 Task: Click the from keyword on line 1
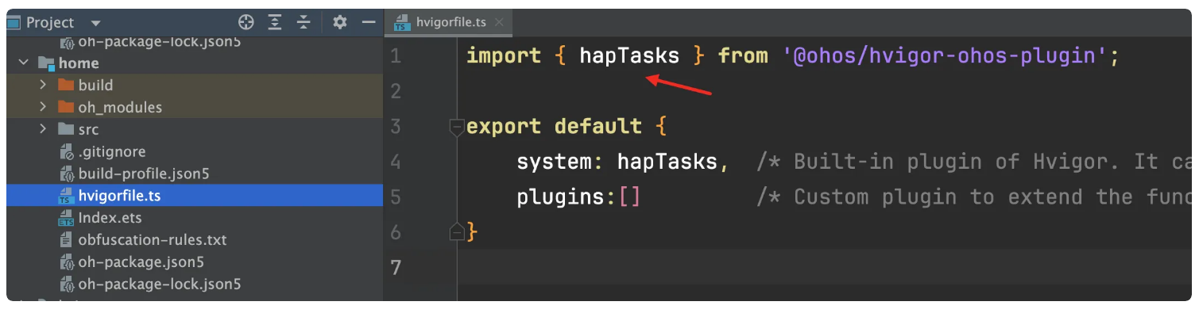point(743,56)
